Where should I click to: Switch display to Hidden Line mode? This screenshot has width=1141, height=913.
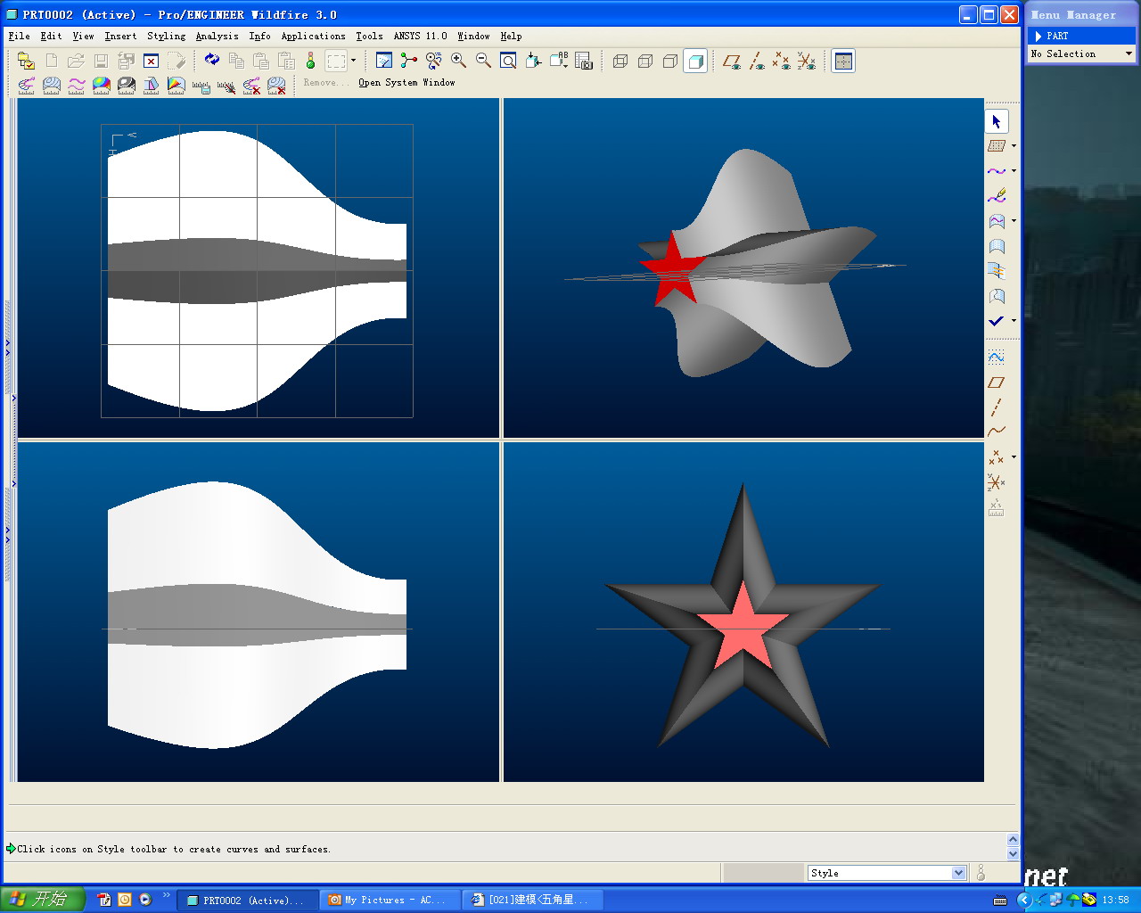[645, 61]
